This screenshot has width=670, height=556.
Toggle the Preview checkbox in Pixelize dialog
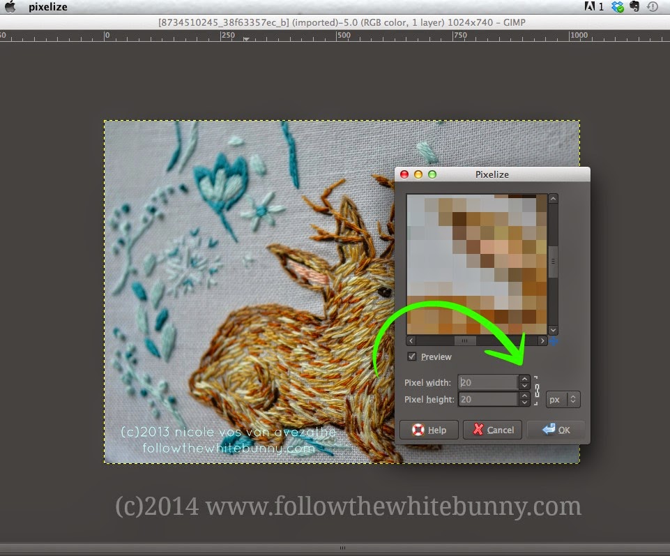(x=411, y=356)
